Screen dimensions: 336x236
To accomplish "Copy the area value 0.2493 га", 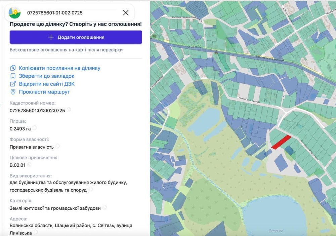I will click(x=35, y=128).
